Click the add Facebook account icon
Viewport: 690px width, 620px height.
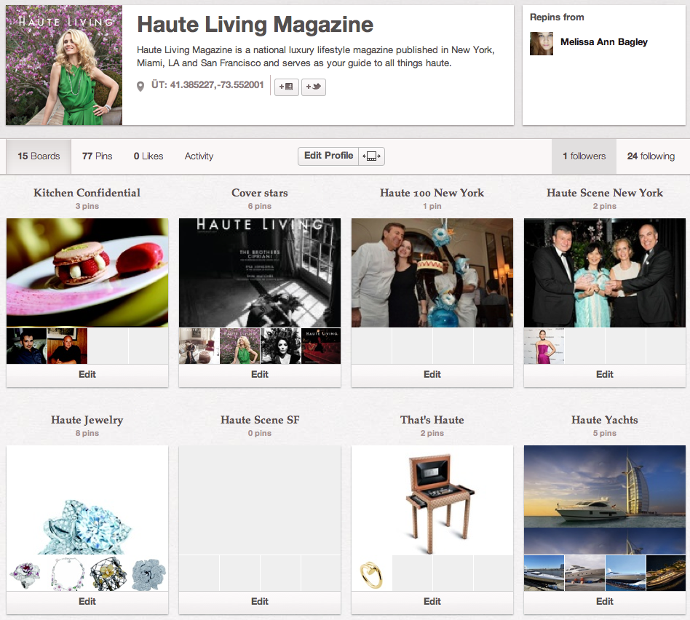coord(286,87)
